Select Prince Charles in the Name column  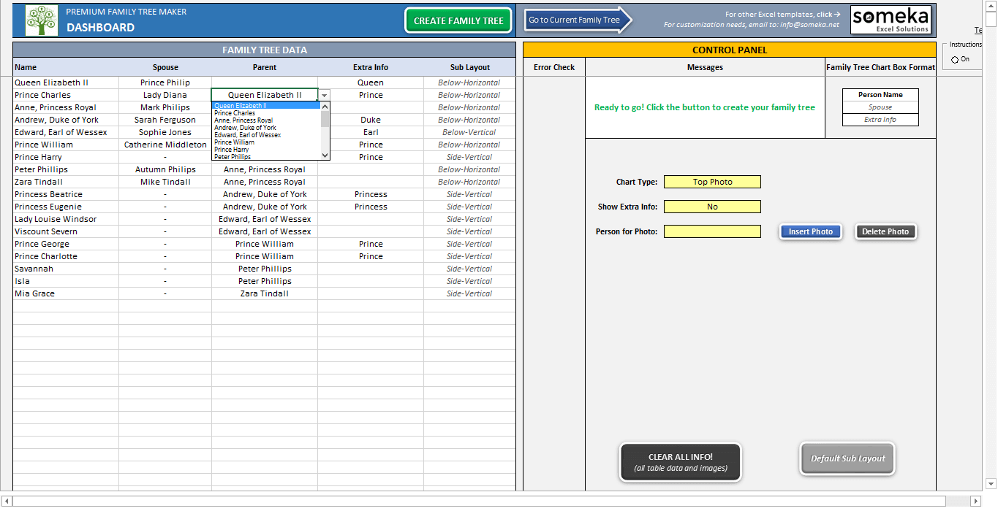tap(66, 95)
